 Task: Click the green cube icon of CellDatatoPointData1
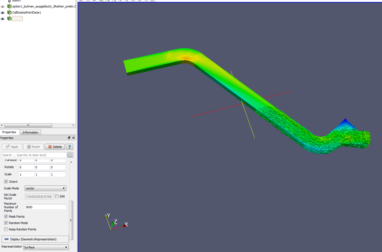pyautogui.click(x=9, y=12)
